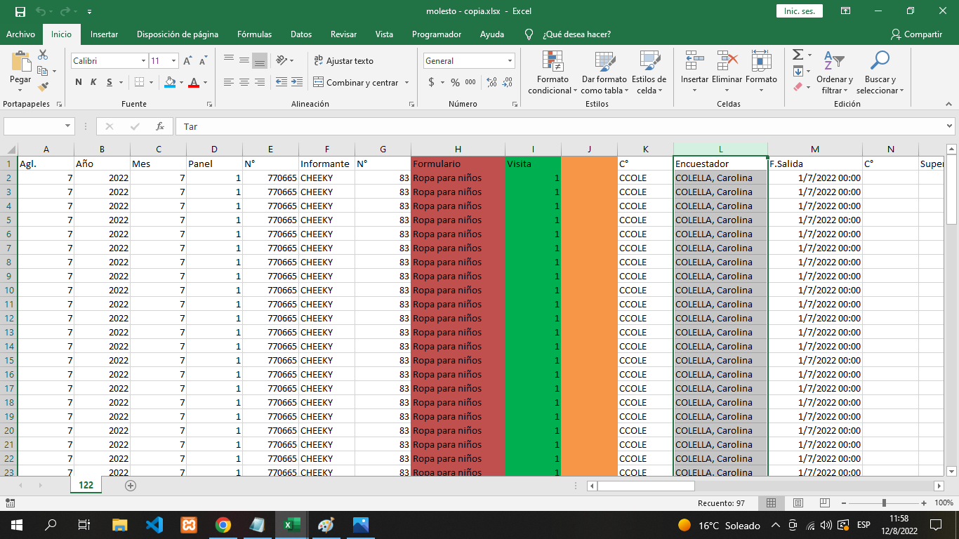This screenshot has width=959, height=539.
Task: Switch to Page Layout view in status bar
Action: coord(797,503)
